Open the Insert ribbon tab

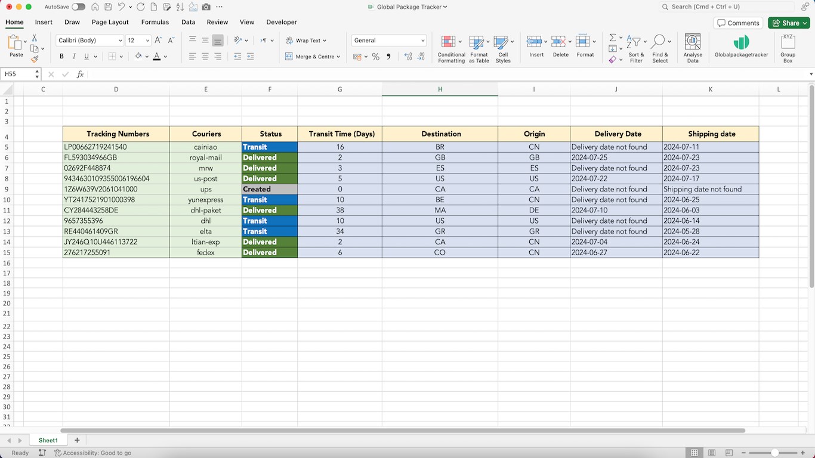click(44, 22)
